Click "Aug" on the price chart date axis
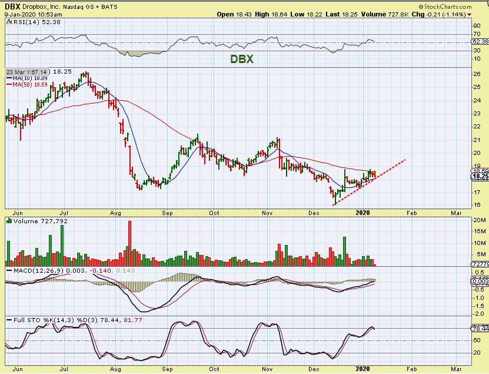Image resolution: width=489 pixels, height=374 pixels. pyautogui.click(x=115, y=213)
